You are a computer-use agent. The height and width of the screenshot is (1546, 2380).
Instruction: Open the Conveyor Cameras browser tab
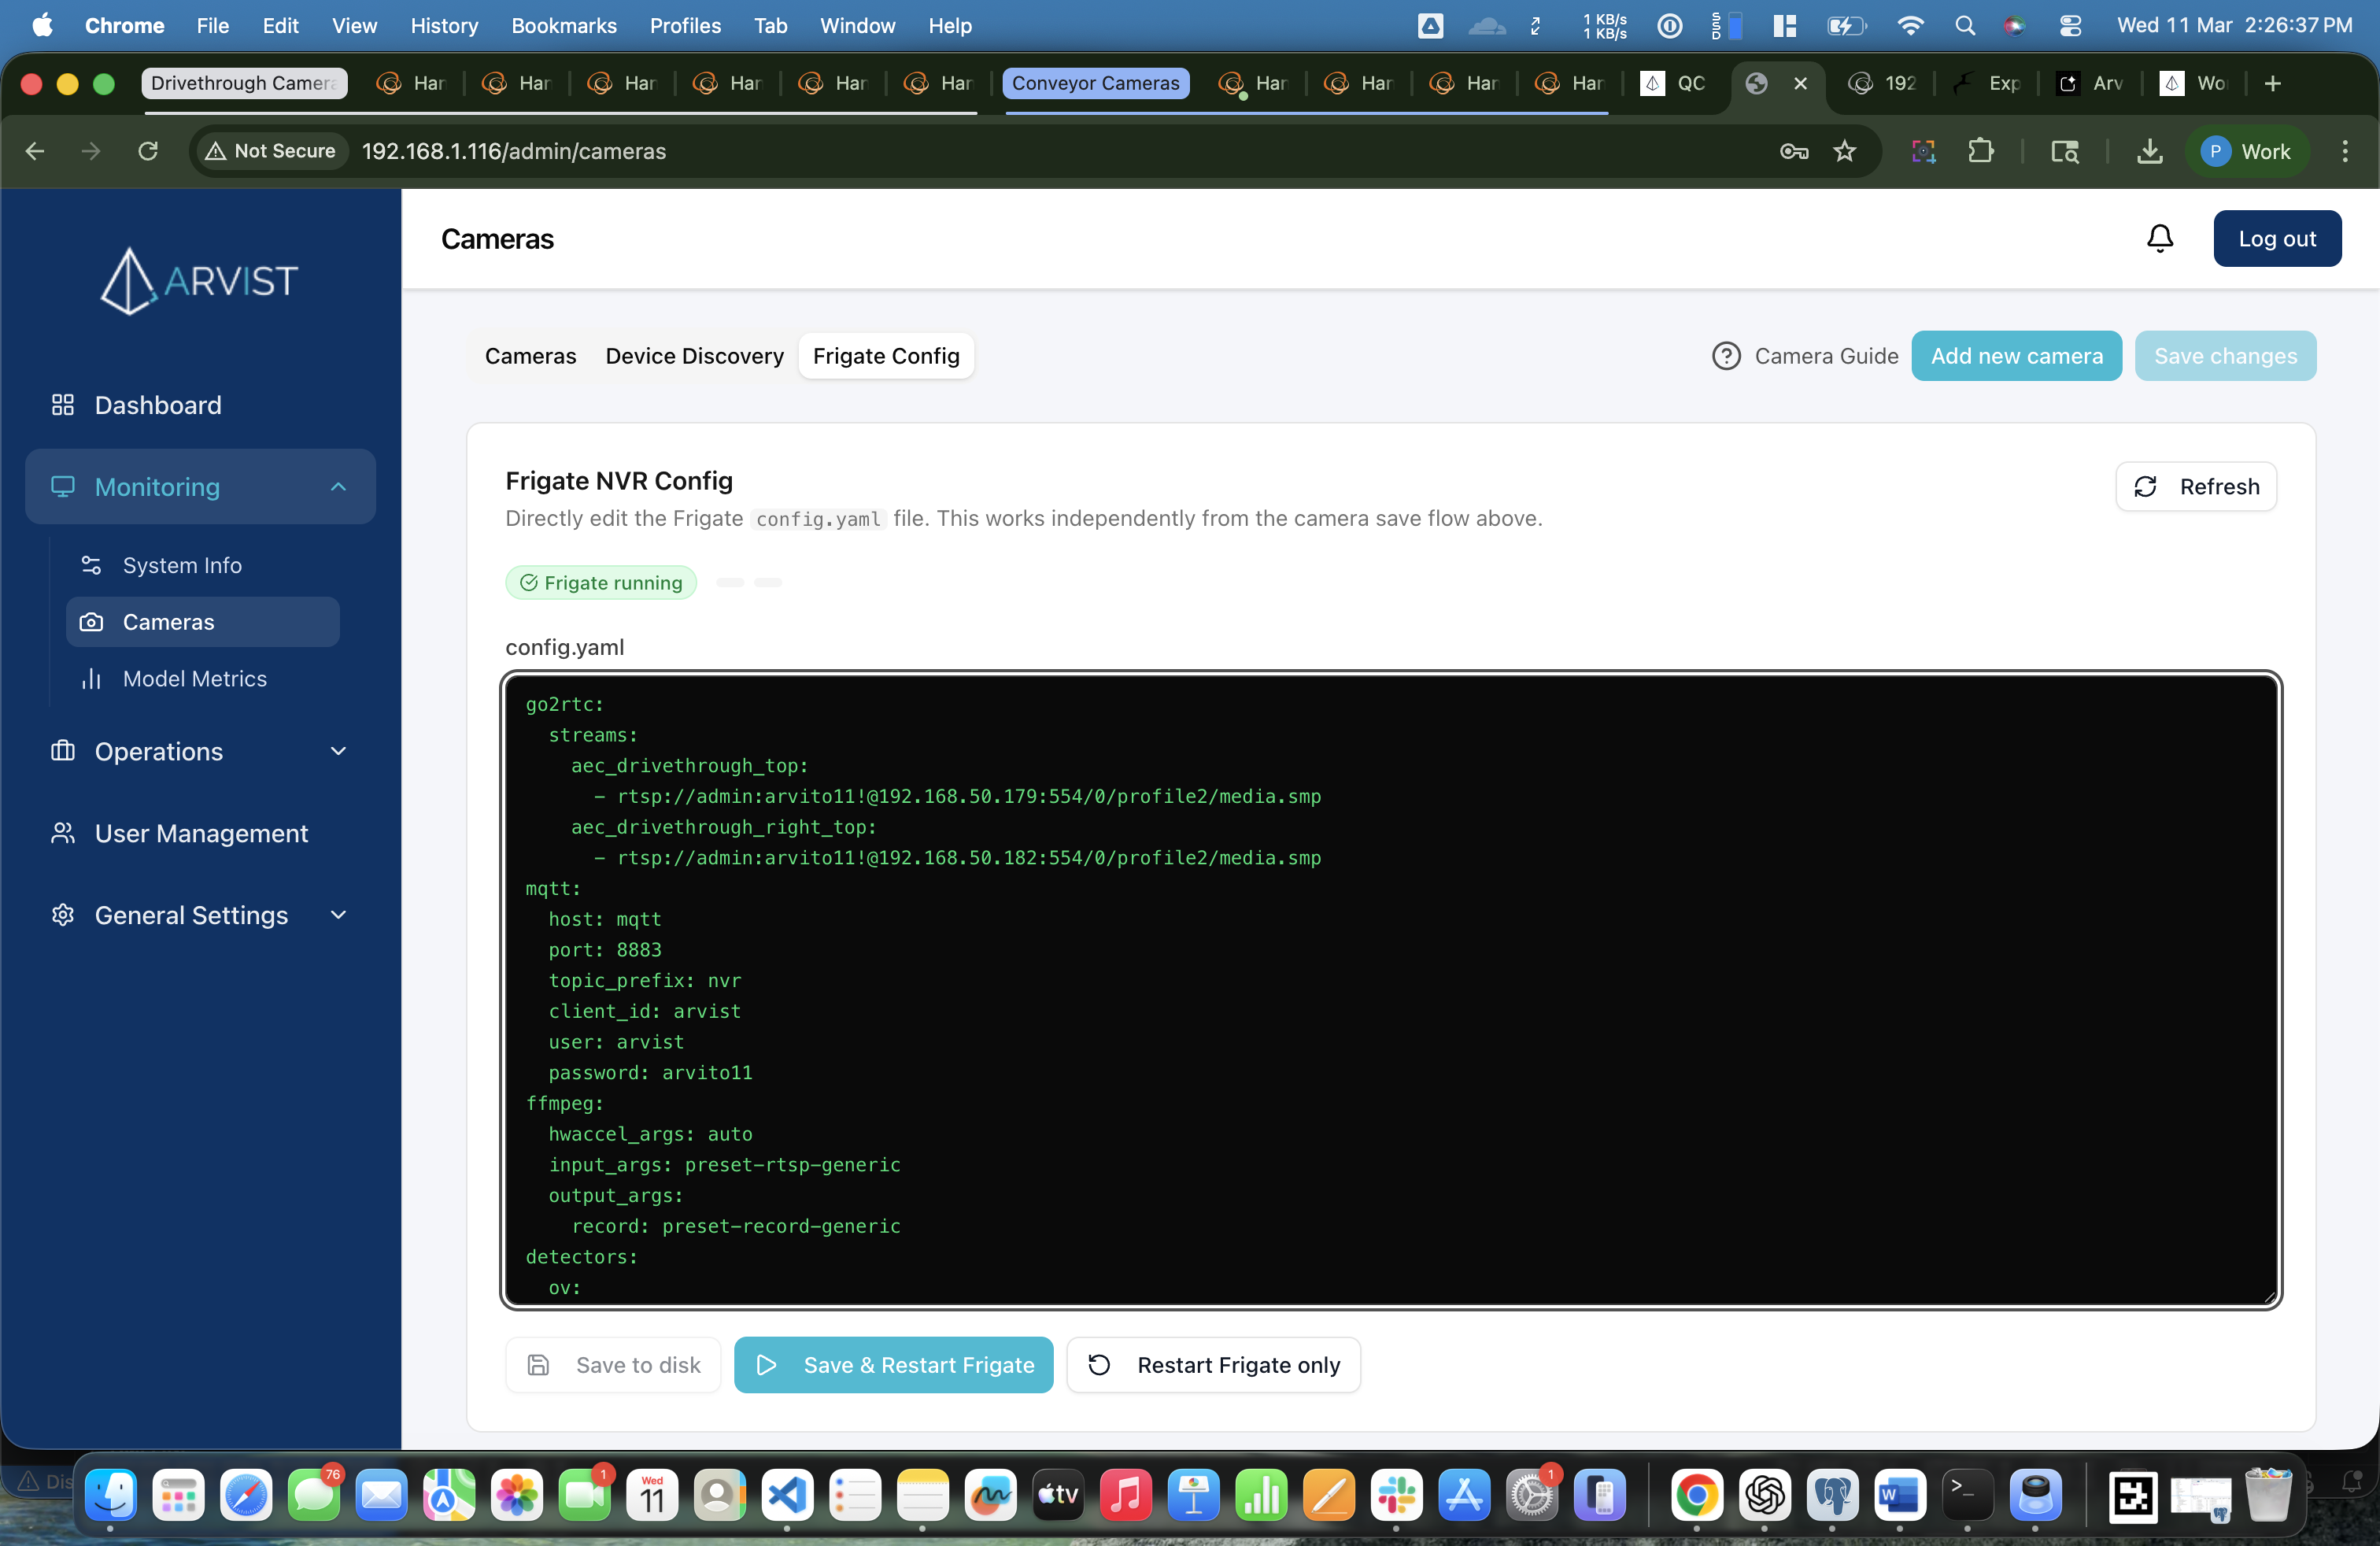[x=1095, y=83]
